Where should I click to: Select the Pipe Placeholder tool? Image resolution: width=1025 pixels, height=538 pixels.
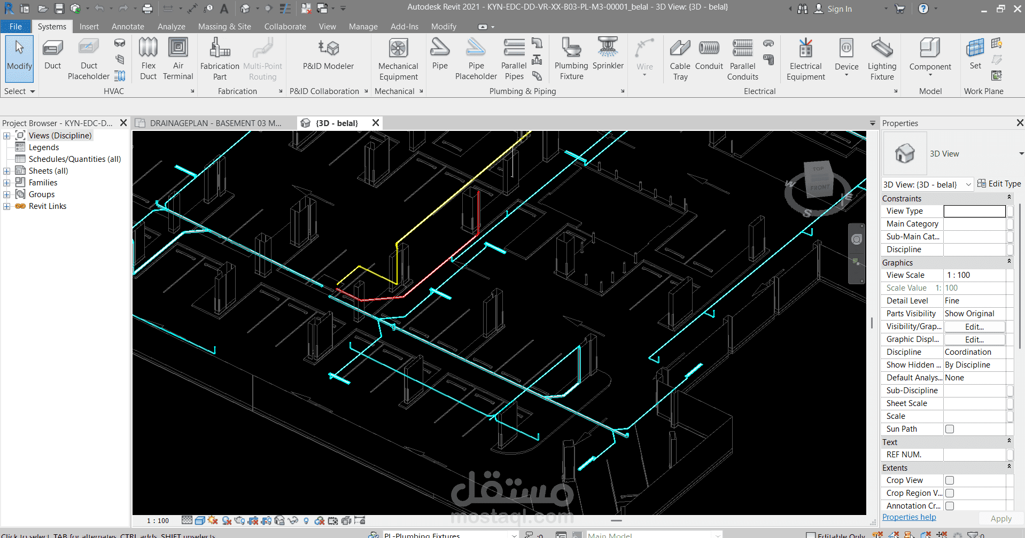476,59
